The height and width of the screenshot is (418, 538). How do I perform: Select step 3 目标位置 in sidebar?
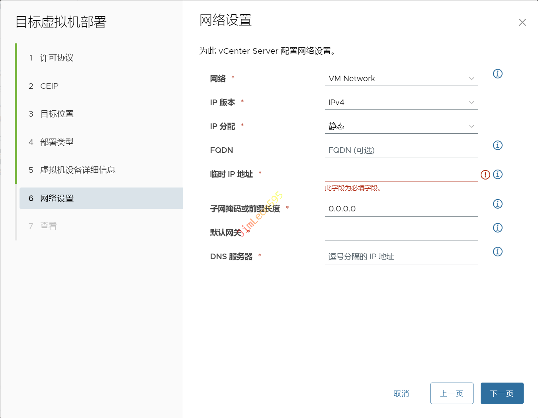tap(57, 114)
